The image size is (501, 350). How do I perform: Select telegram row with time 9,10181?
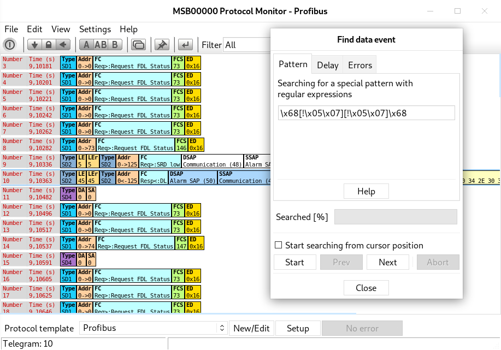point(101,63)
